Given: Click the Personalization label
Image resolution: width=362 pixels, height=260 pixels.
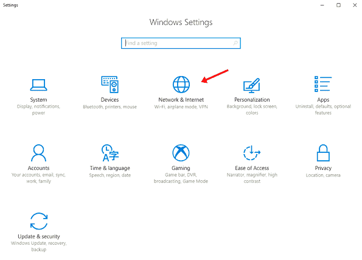Looking at the screenshot, I should (252, 100).
